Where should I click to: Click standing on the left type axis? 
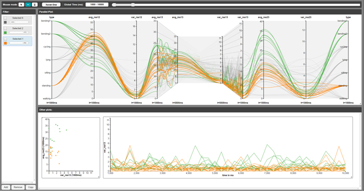(46, 86)
